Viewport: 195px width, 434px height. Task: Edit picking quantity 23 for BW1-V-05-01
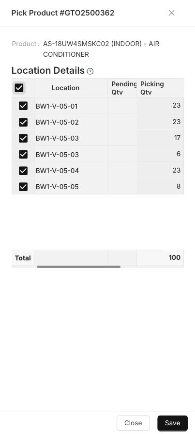[161, 105]
